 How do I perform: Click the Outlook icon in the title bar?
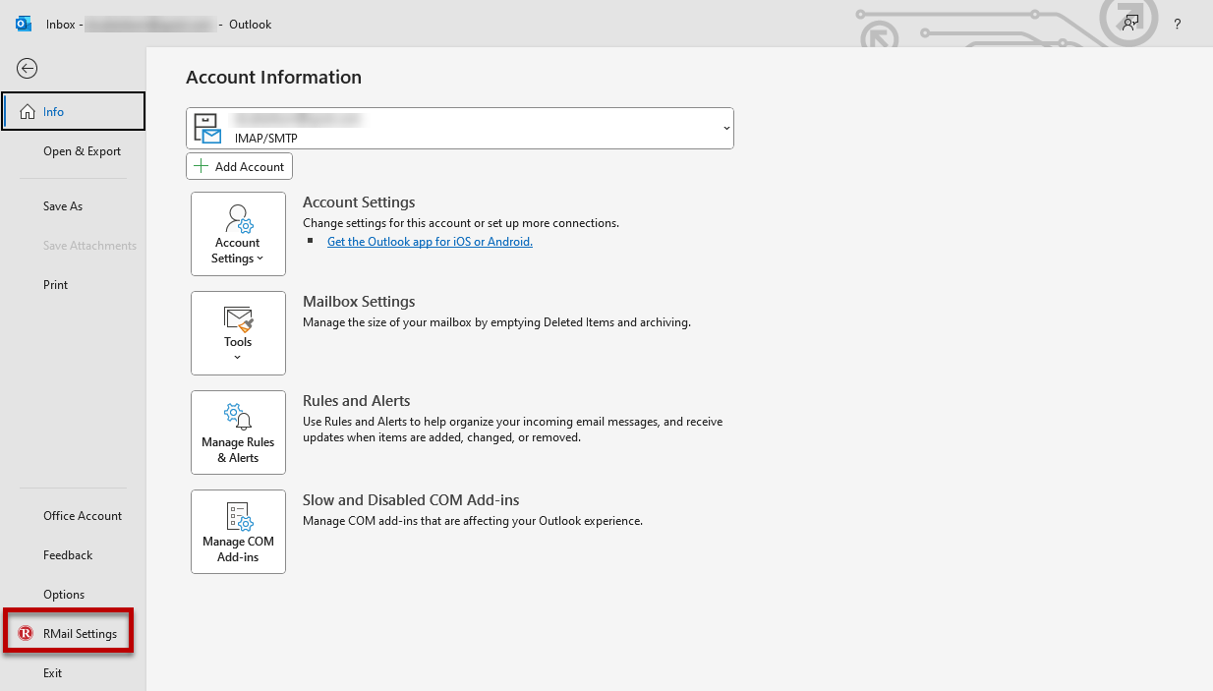22,24
